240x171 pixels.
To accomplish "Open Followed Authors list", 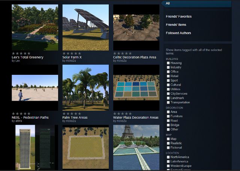I will (x=178, y=33).
